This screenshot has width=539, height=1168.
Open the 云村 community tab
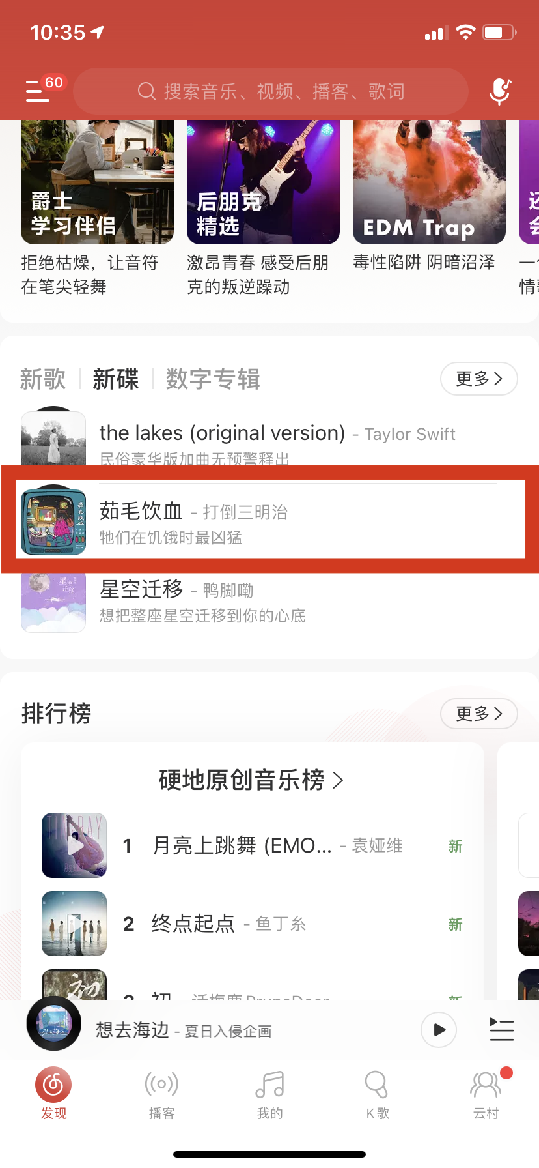tap(486, 1094)
